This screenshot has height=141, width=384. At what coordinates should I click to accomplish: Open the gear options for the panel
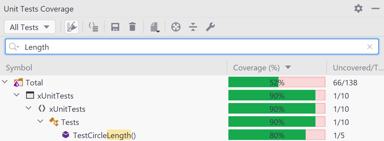(x=358, y=9)
